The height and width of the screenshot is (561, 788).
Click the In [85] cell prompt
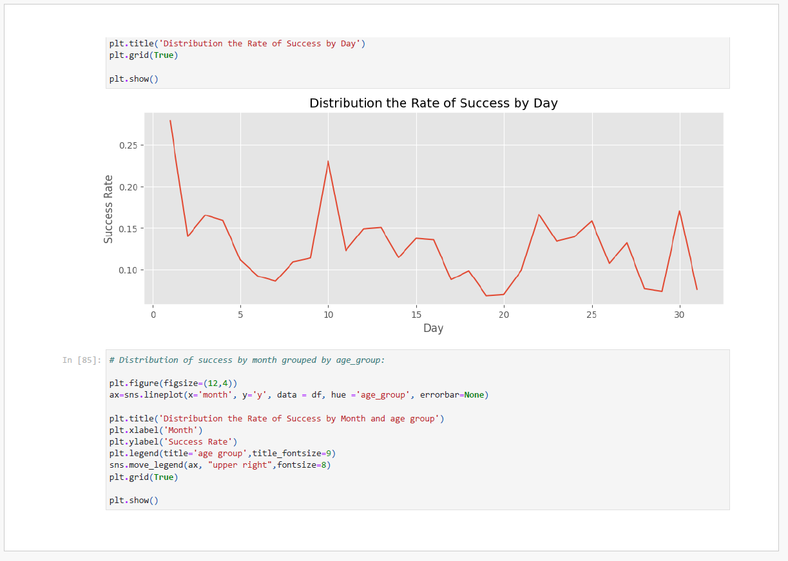click(x=81, y=360)
